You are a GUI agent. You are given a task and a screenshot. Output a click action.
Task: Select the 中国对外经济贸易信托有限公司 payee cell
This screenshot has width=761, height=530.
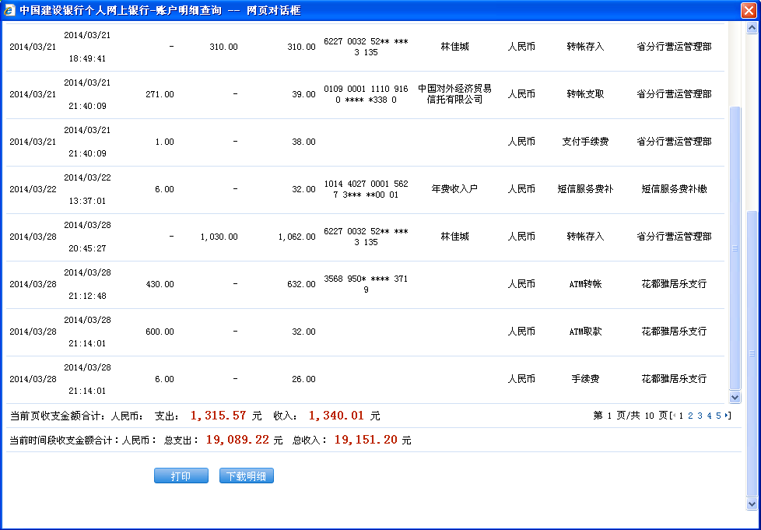pyautogui.click(x=454, y=94)
